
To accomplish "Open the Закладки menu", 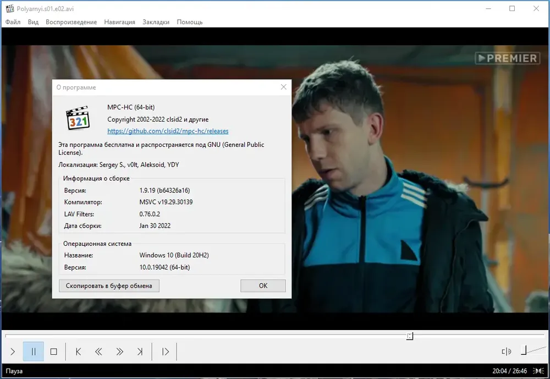I will [156, 22].
